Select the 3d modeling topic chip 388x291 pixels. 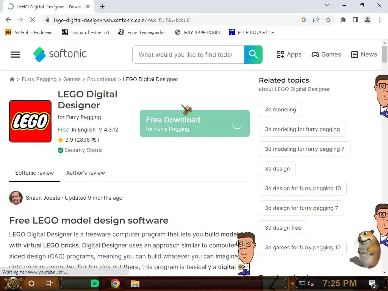pyautogui.click(x=280, y=110)
